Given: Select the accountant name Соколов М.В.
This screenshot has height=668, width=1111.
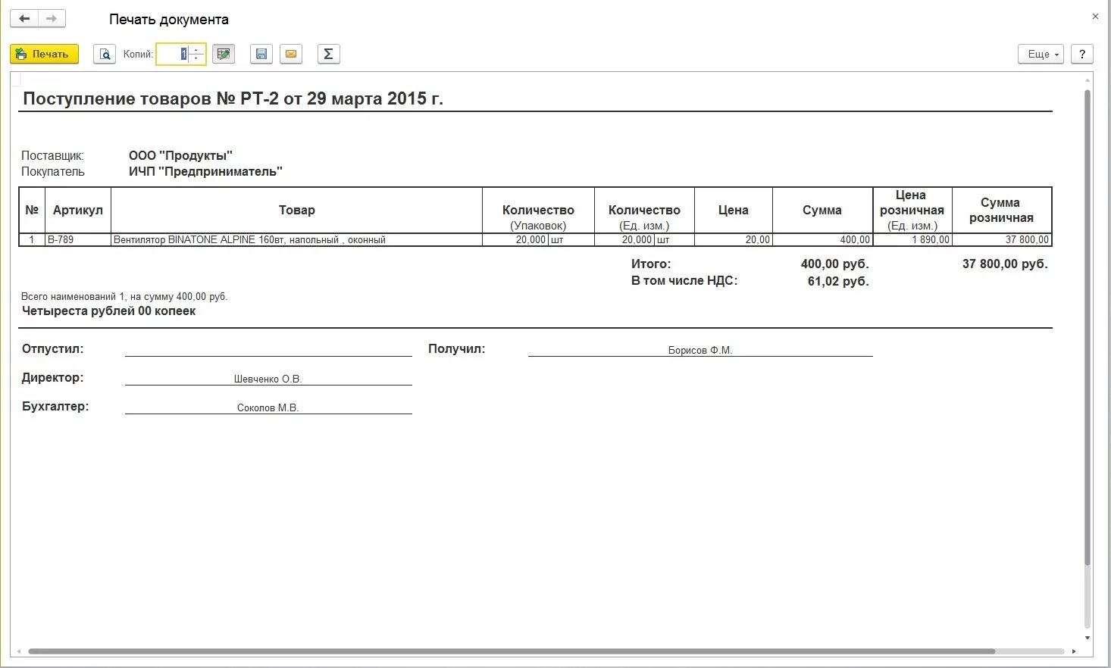Looking at the screenshot, I should [x=268, y=407].
